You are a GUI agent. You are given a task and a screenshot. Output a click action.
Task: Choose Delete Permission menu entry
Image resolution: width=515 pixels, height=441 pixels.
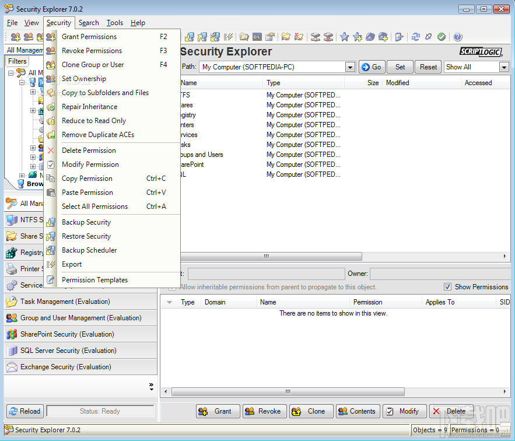(x=112, y=150)
